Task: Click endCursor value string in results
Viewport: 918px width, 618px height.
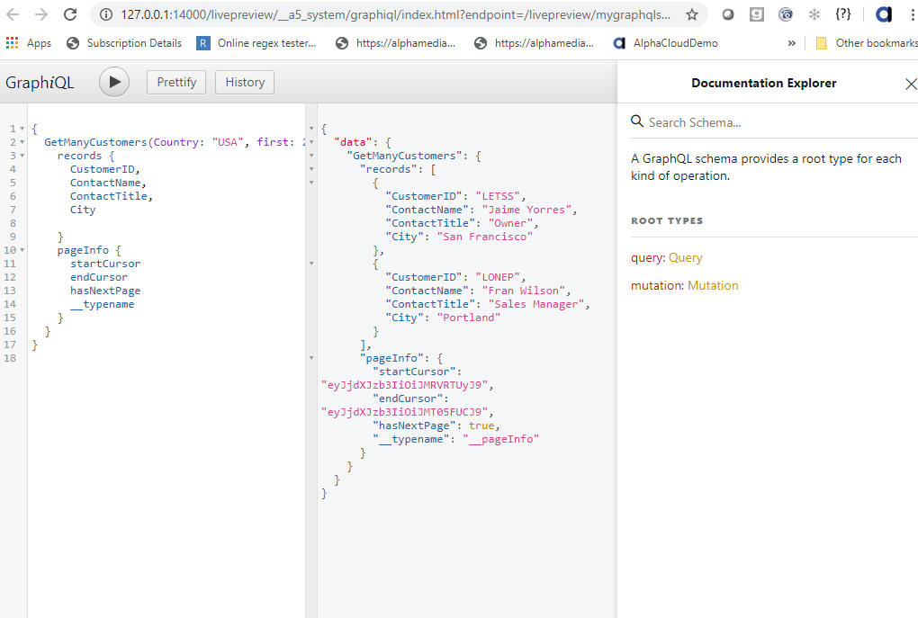Action: 404,412
